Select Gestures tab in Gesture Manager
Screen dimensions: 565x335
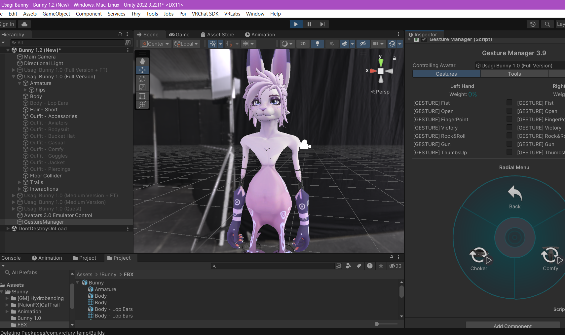[446, 74]
